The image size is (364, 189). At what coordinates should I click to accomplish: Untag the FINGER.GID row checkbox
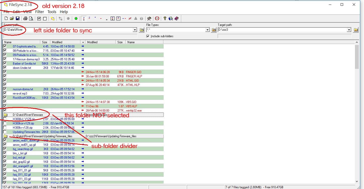point(5,72)
